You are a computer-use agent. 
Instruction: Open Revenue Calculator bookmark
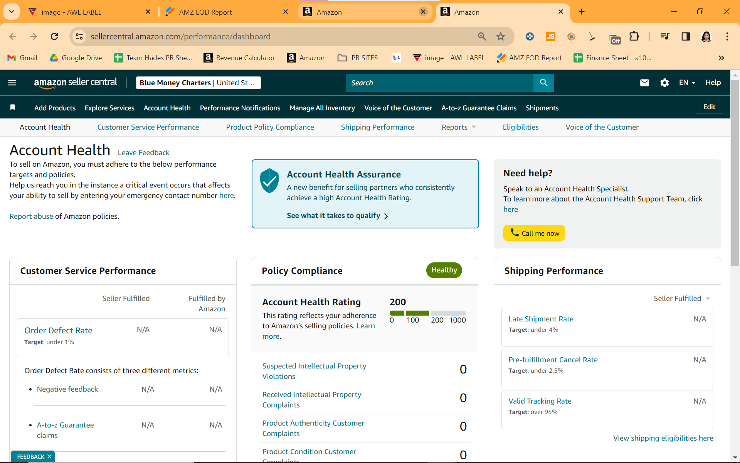click(x=239, y=58)
